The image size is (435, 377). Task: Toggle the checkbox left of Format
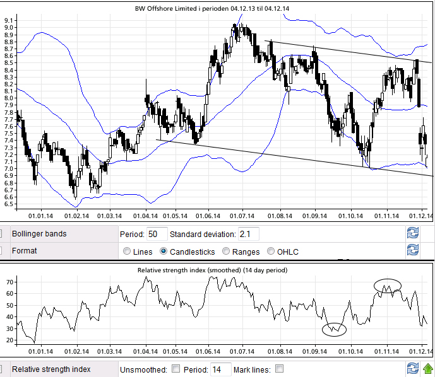(1, 251)
